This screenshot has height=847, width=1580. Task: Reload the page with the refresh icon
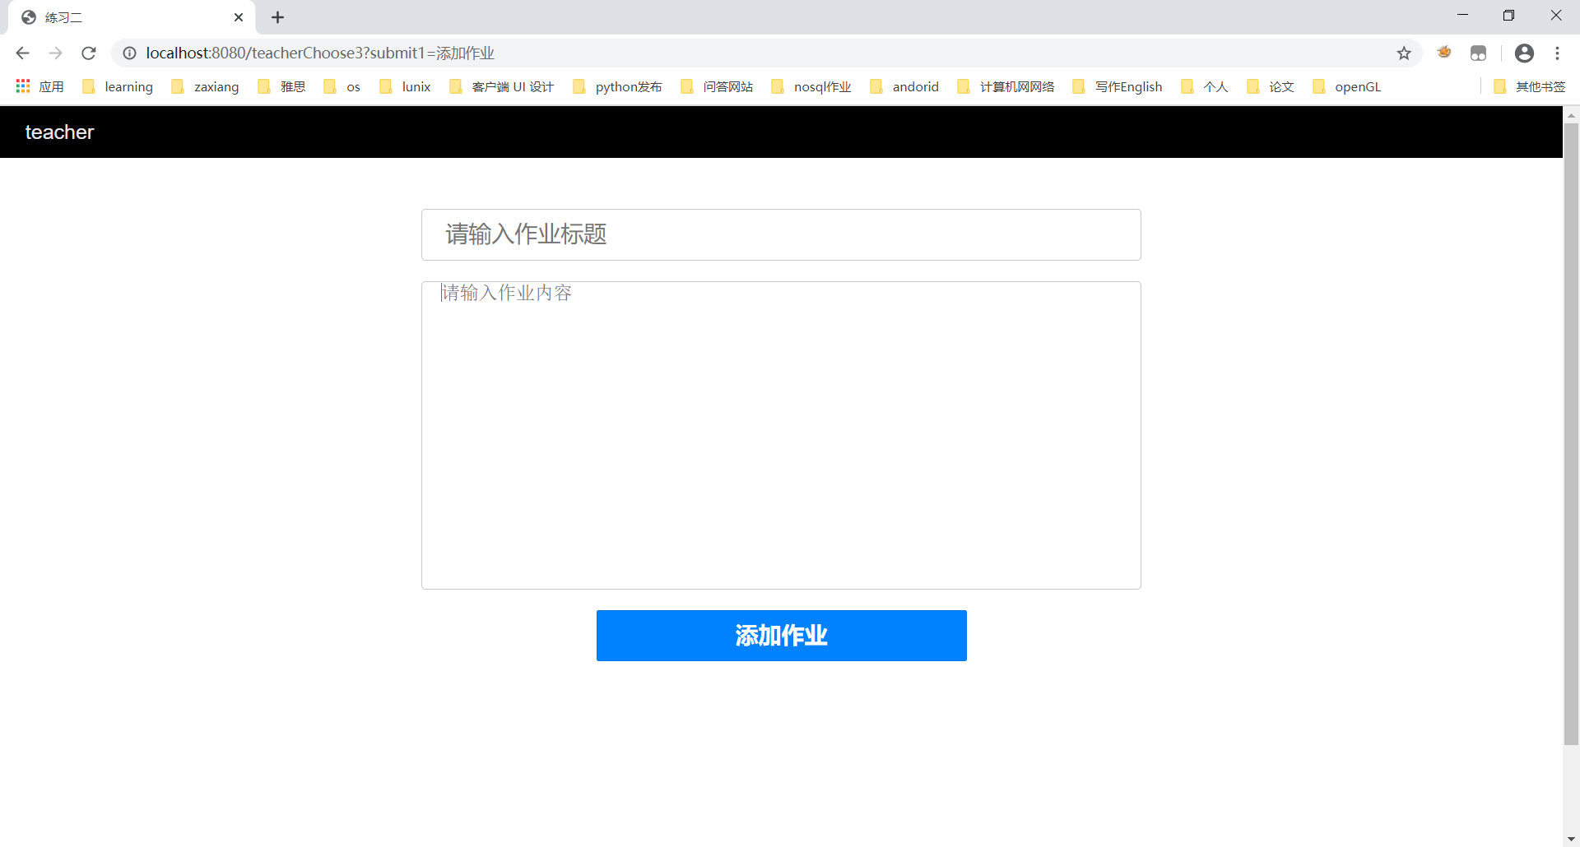(x=88, y=53)
